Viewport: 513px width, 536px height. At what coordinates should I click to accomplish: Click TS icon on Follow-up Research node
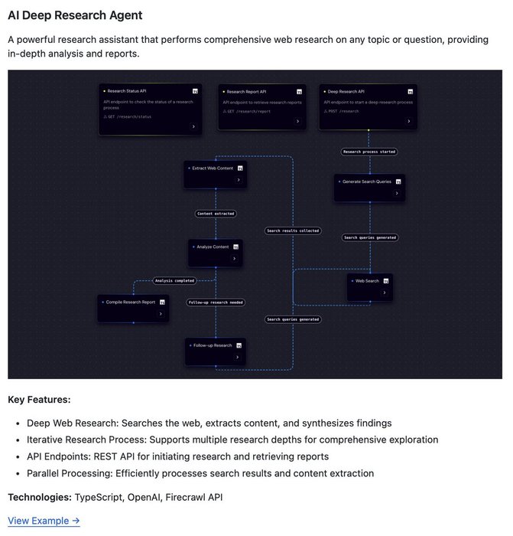pyautogui.click(x=239, y=345)
